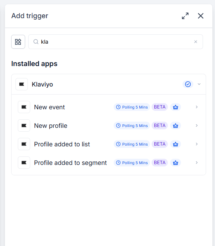215x246 pixels.
Task: Clear the search text with the x icon
Action: click(x=196, y=42)
